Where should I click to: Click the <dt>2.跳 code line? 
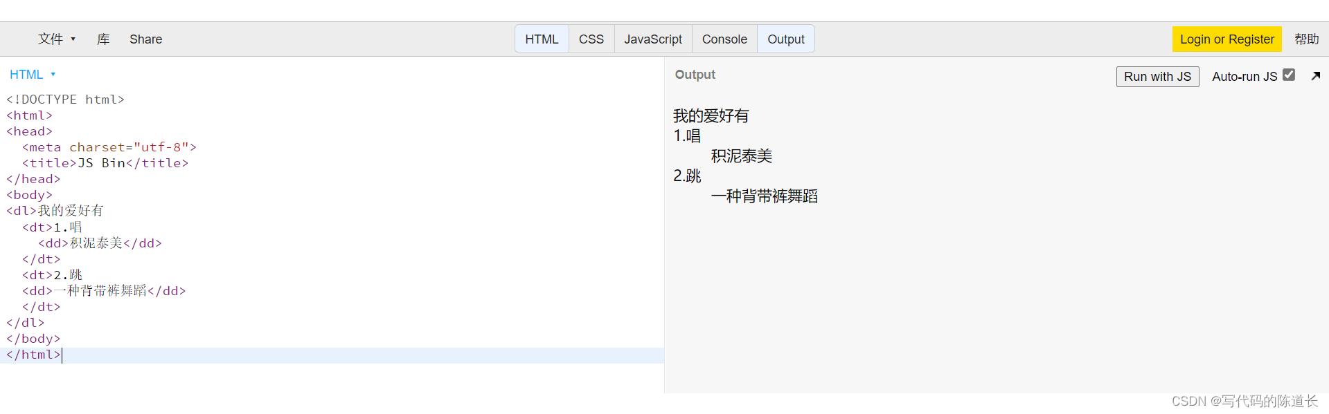[x=52, y=274]
